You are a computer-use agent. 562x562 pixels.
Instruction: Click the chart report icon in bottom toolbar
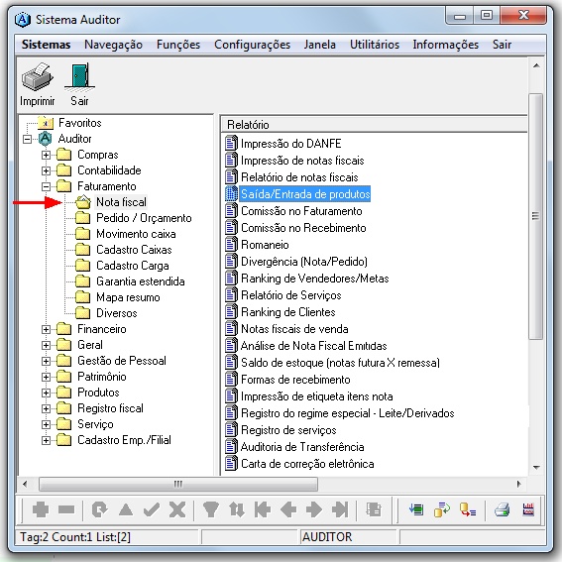[x=528, y=509]
